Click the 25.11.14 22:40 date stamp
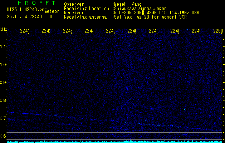Viewport: 225px width, 143px height. 24,16
